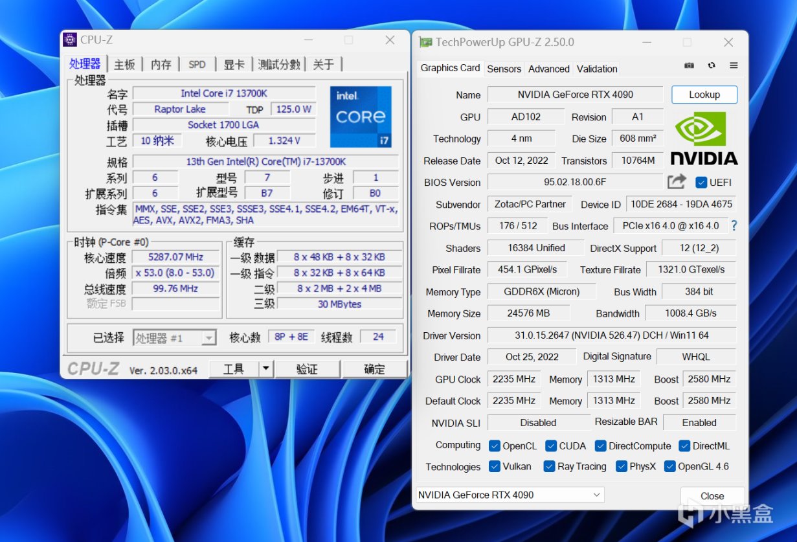797x542 pixels.
Task: Switch to the Sensors tab
Action: pos(504,69)
